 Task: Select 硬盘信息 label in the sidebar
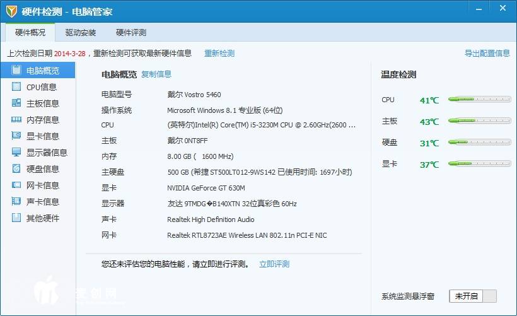tap(43, 169)
